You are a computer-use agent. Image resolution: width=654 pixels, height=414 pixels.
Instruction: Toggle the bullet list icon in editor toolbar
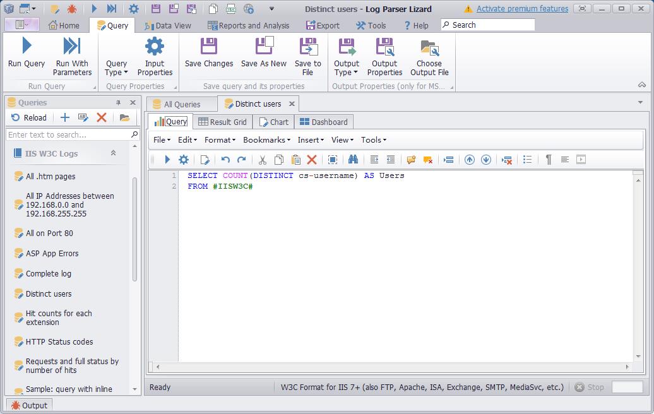pyautogui.click(x=527, y=160)
